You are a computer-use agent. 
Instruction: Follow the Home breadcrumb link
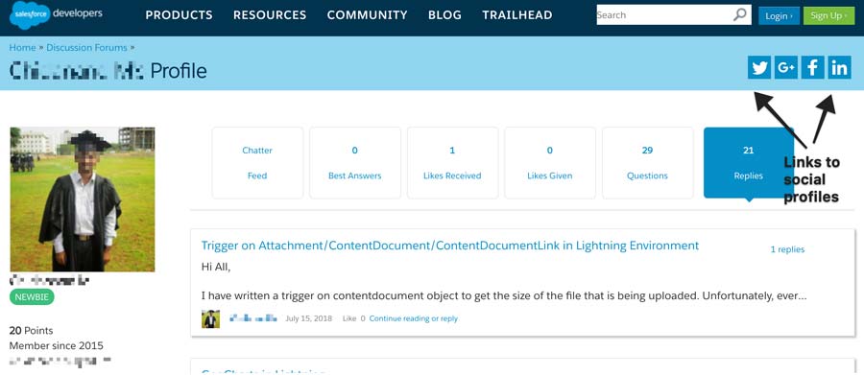click(x=23, y=48)
